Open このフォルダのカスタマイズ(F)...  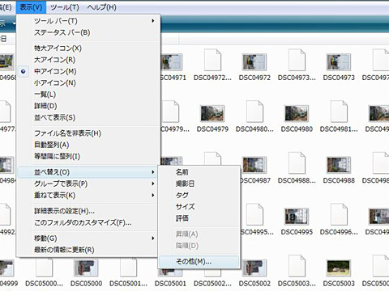(x=88, y=223)
